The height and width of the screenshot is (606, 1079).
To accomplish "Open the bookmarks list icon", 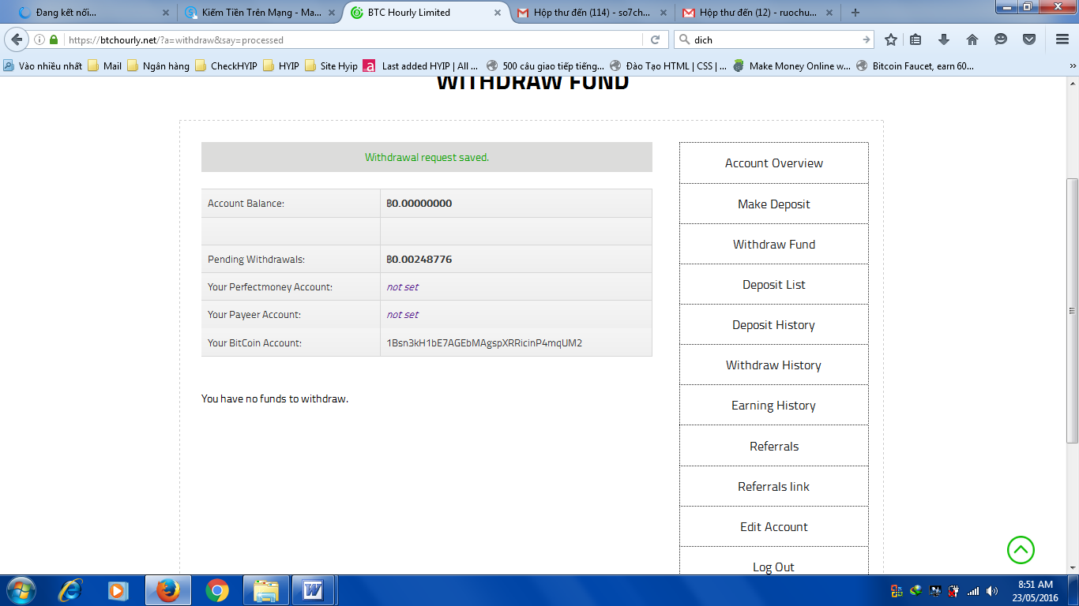I will click(x=916, y=39).
